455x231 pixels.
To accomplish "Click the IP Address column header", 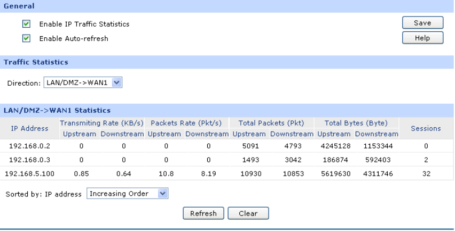I will (29, 128).
